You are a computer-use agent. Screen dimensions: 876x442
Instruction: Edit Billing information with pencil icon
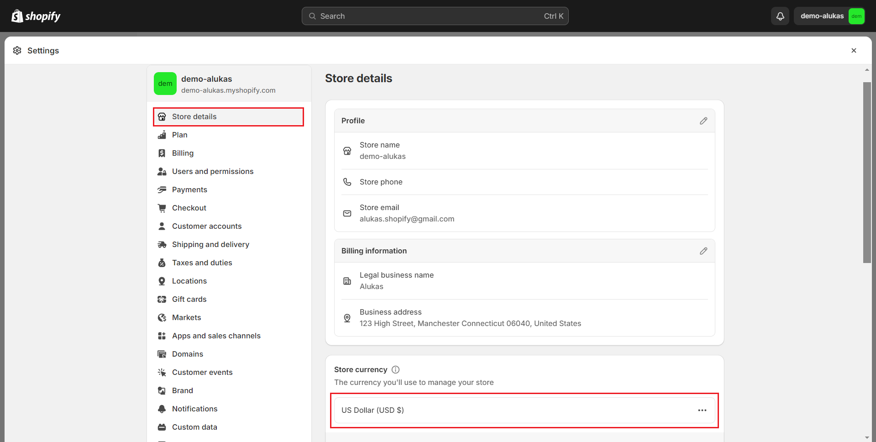click(x=703, y=251)
